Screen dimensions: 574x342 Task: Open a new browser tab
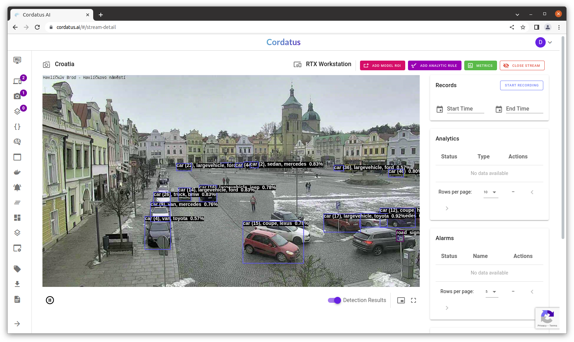101,15
